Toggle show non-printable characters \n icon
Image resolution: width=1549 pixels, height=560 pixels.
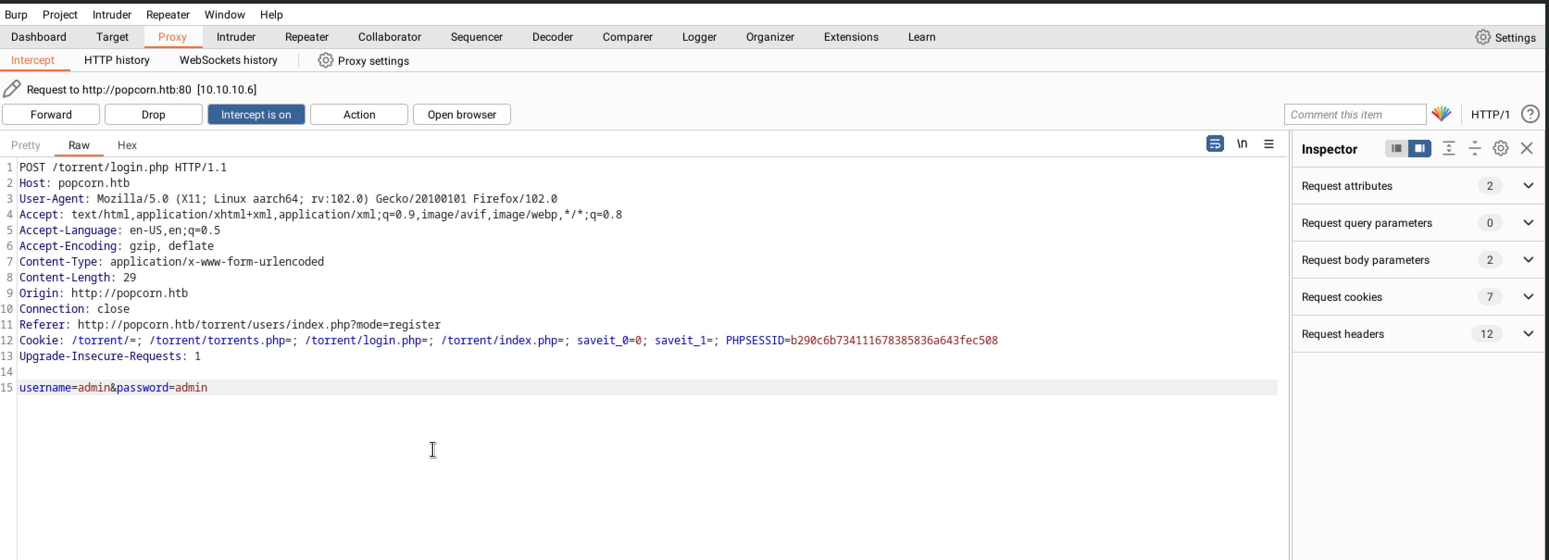1242,144
